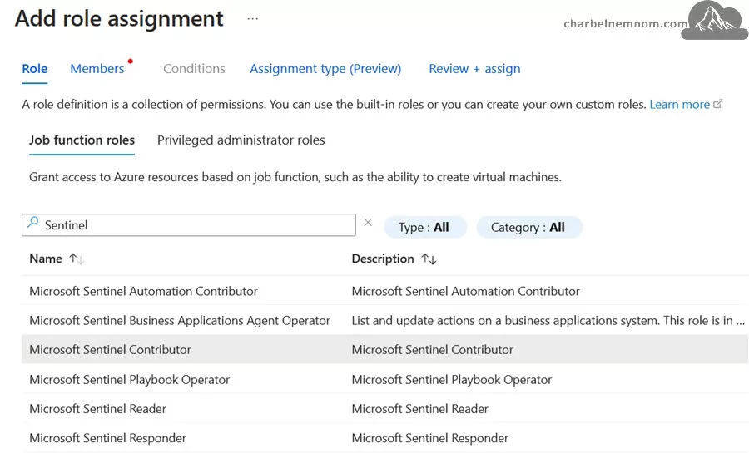Switch to the Role tab
Screen dimensions: 749x453
pyautogui.click(x=35, y=69)
